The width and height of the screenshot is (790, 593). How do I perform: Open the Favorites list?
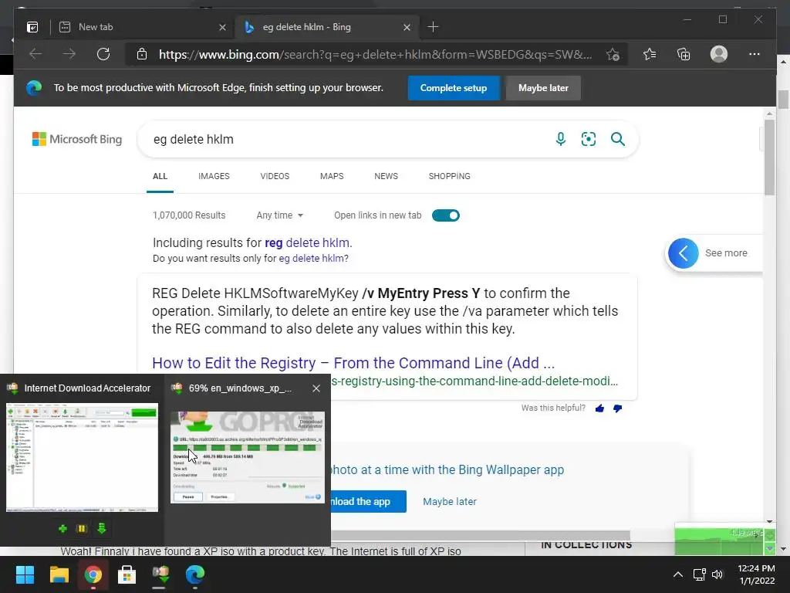click(650, 54)
